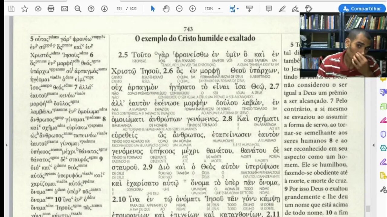Open the More Tools wrench icon
The height and width of the screenshot is (217, 387).
[x=383, y=190]
